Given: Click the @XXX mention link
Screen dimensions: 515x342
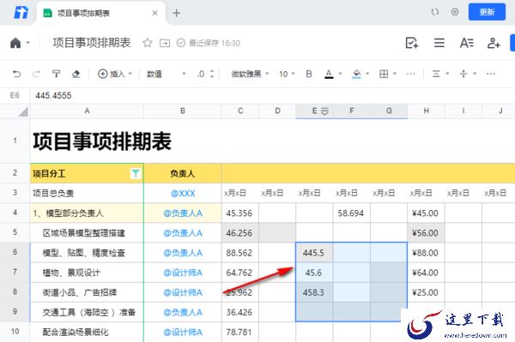Looking at the screenshot, I should pyautogui.click(x=183, y=194).
